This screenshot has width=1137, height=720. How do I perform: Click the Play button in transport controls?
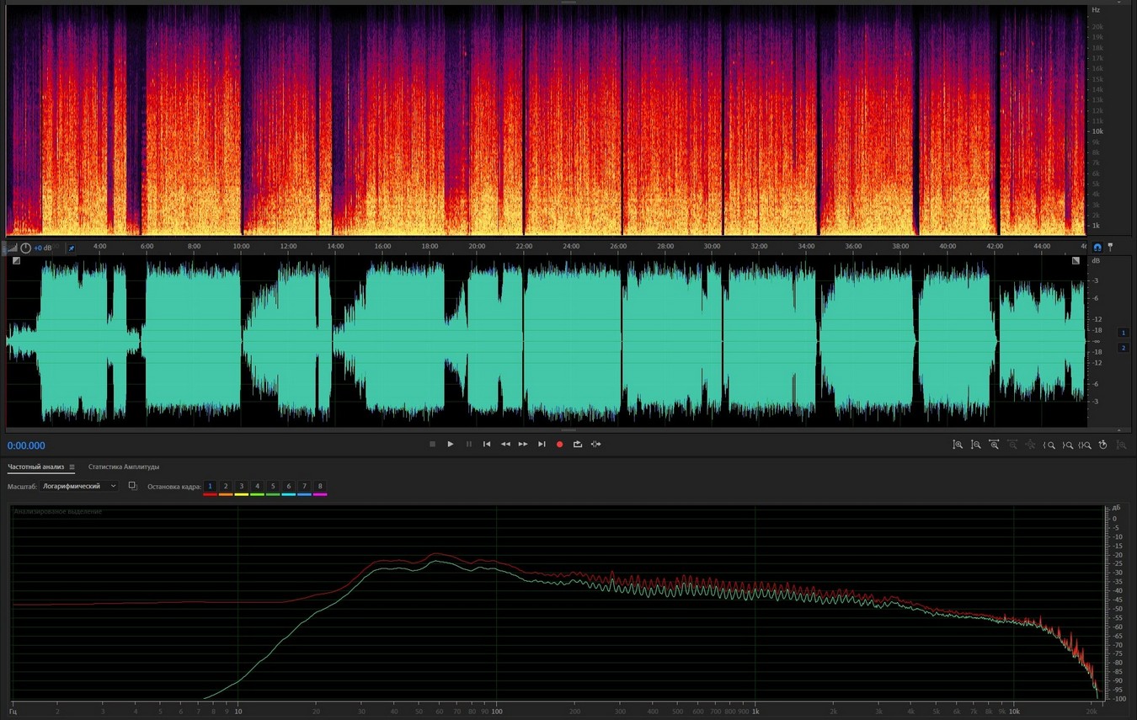tap(451, 444)
